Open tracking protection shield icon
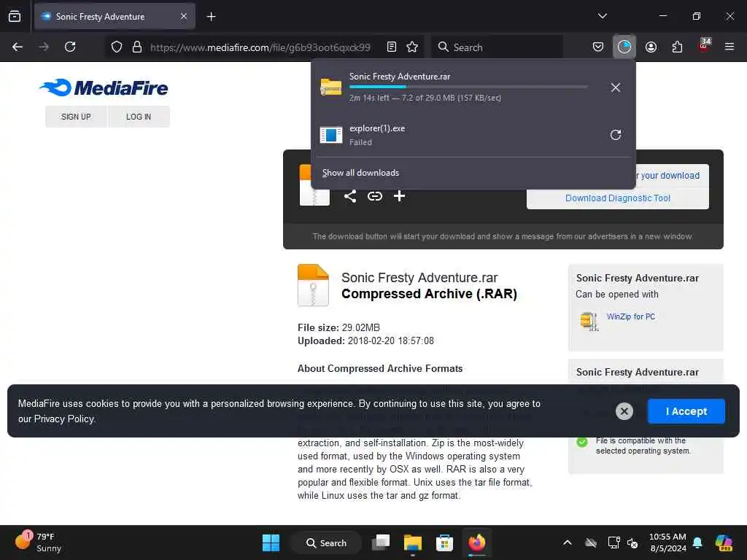The image size is (747, 560). click(117, 47)
